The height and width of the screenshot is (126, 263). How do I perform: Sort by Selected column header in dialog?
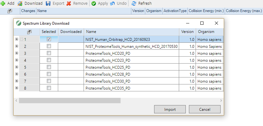tap(49, 32)
